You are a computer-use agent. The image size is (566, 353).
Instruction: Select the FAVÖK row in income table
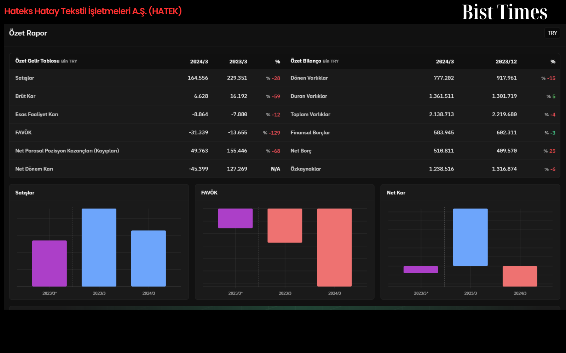point(148,132)
